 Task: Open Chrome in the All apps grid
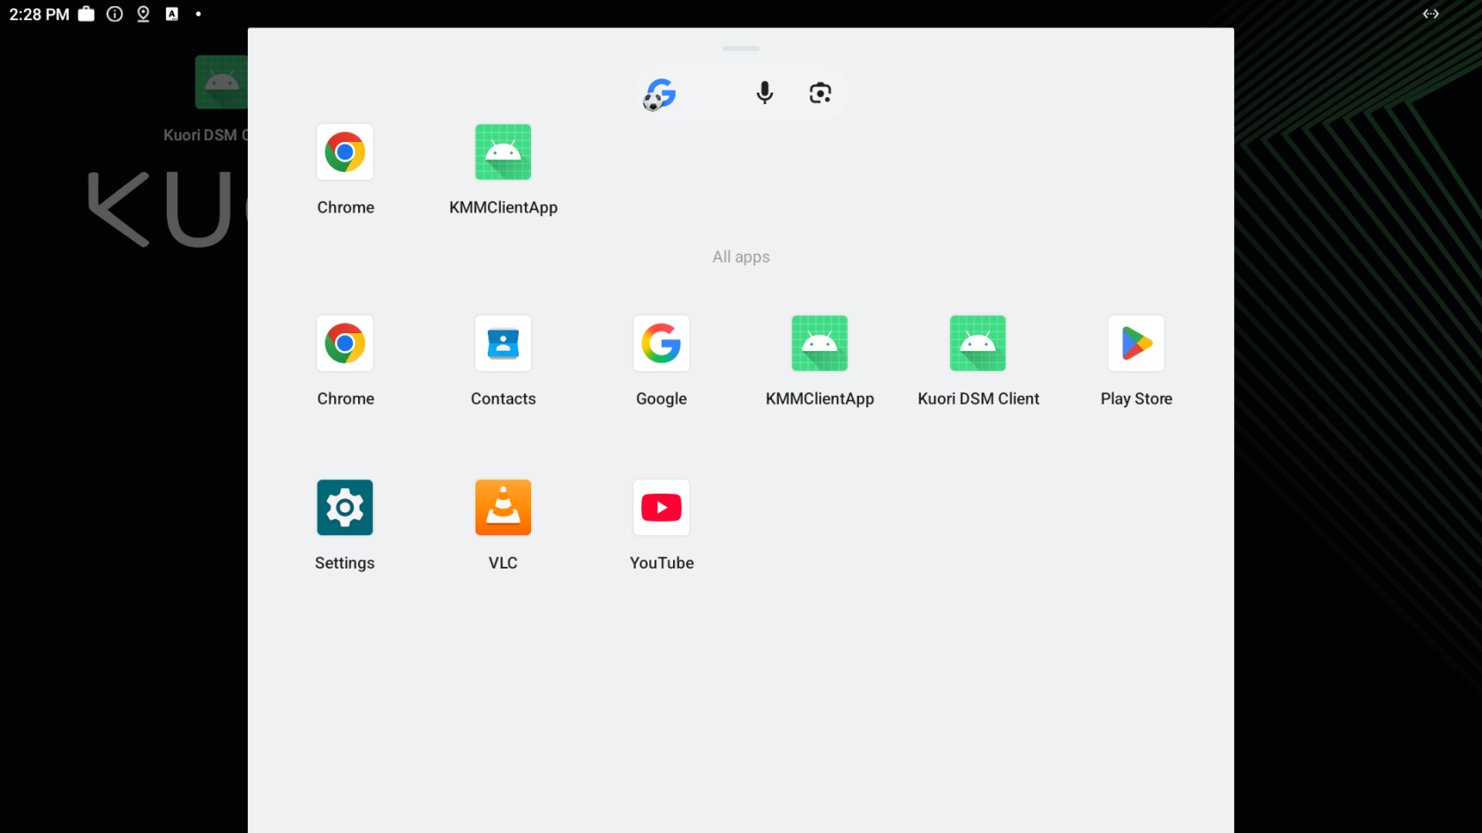pos(345,344)
